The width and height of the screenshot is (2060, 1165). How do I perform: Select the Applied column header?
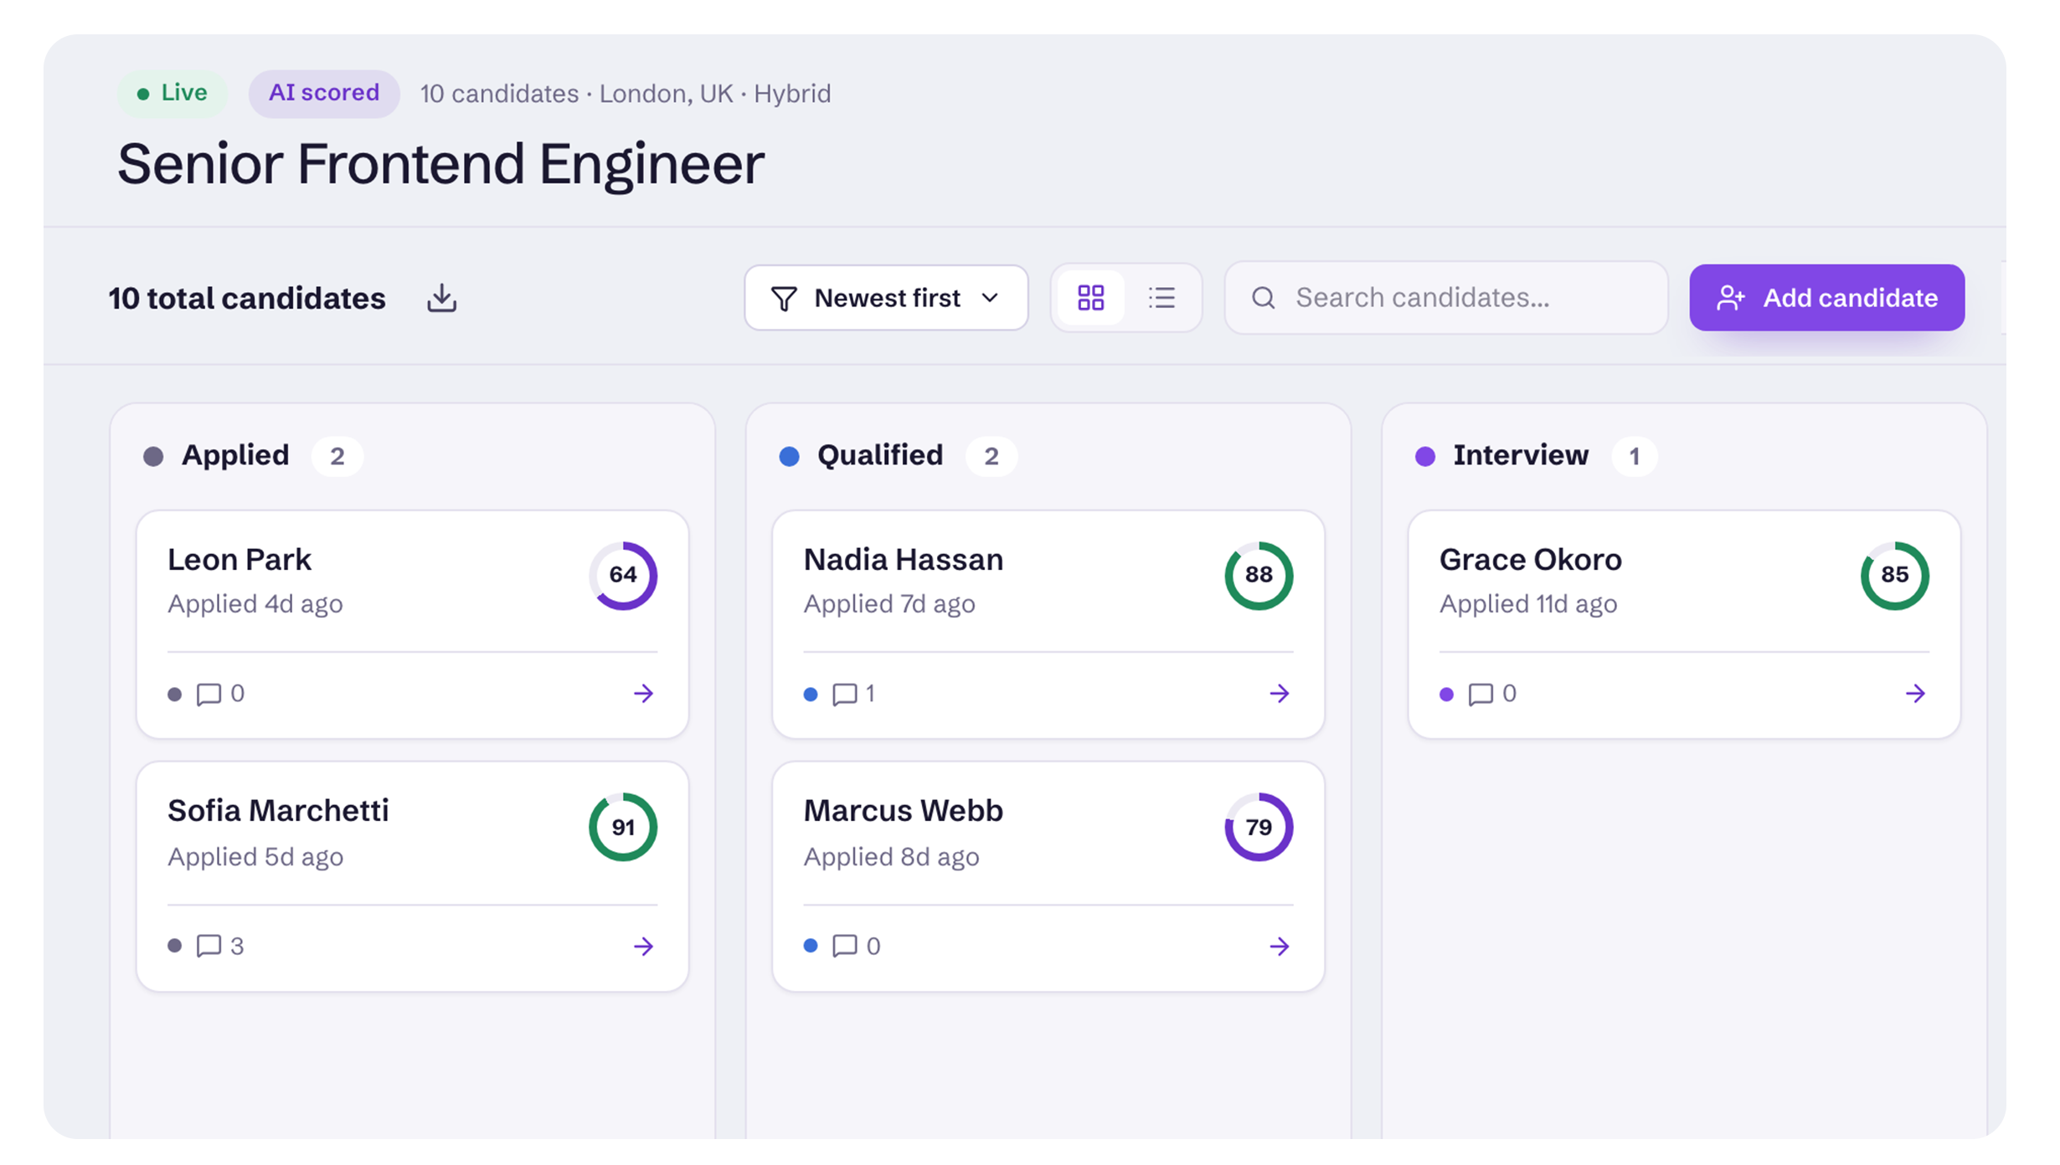(x=235, y=455)
